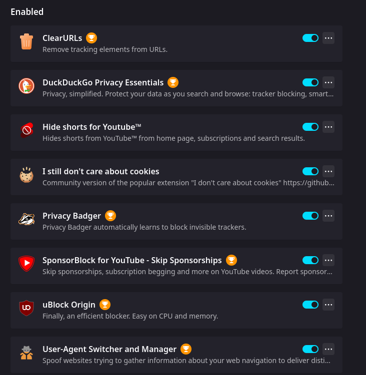
Task: Open the Privacy Badger extension name link
Action: pos(71,216)
